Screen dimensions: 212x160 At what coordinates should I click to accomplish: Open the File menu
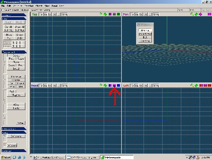point(3,6)
